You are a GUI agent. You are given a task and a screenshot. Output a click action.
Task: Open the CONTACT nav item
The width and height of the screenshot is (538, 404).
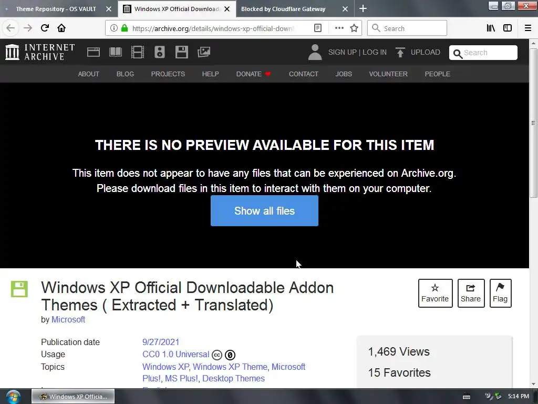[x=303, y=74]
